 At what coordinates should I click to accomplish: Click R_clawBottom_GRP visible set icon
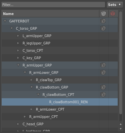103,87
